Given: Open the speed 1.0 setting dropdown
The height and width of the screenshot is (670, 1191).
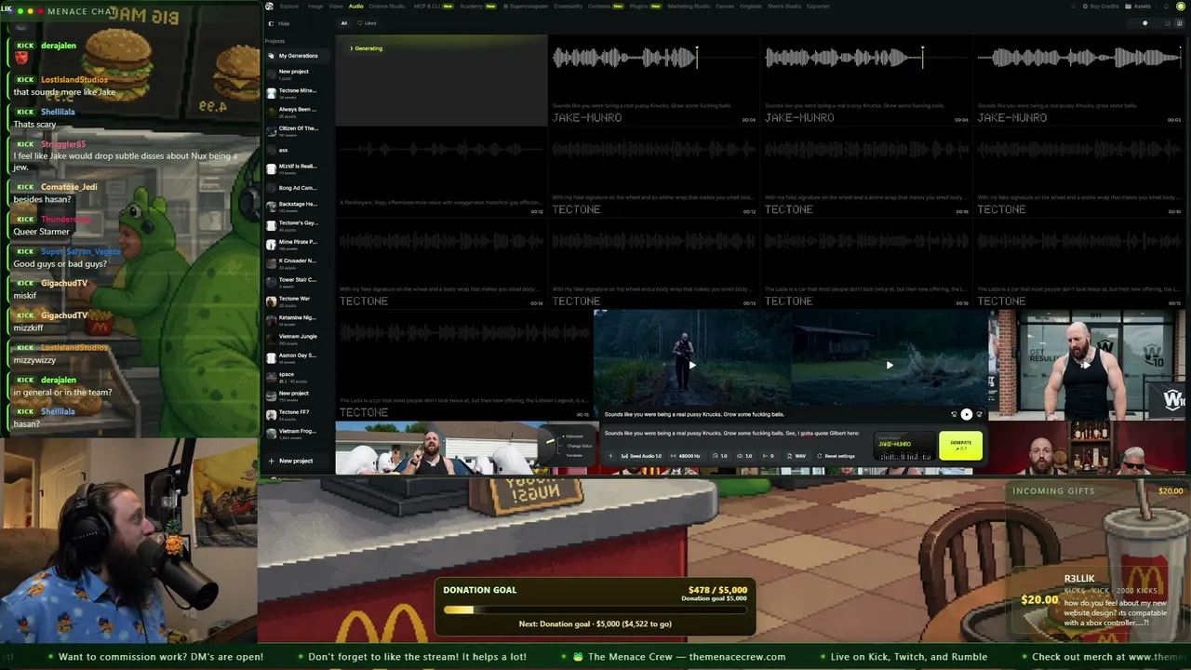Looking at the screenshot, I should click(720, 456).
